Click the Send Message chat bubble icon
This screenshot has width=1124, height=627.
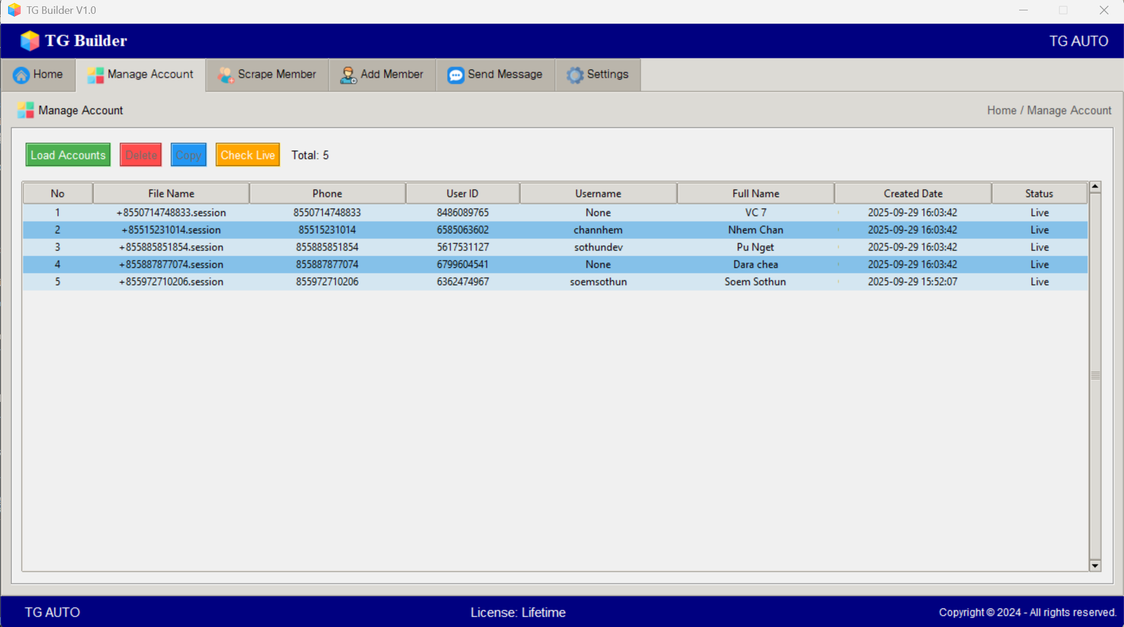(x=455, y=75)
